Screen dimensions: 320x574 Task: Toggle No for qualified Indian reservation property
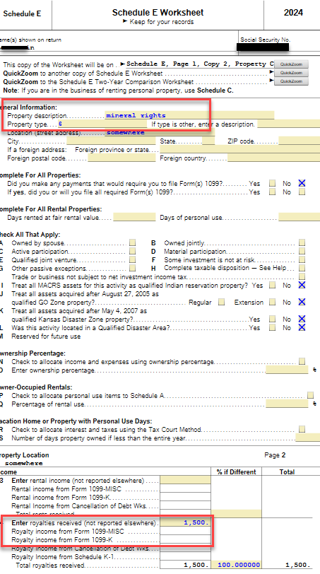302,285
